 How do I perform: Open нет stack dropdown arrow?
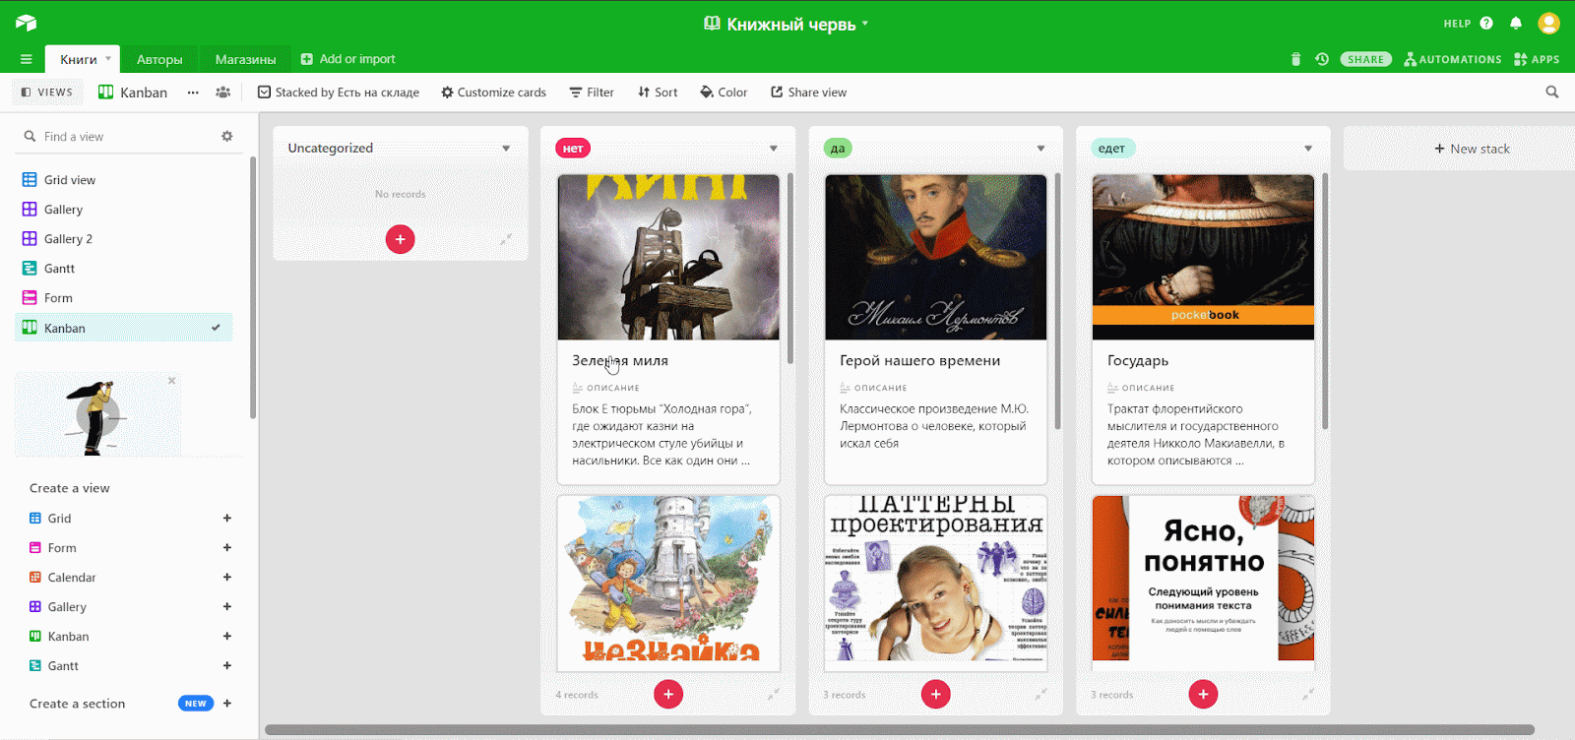point(774,149)
